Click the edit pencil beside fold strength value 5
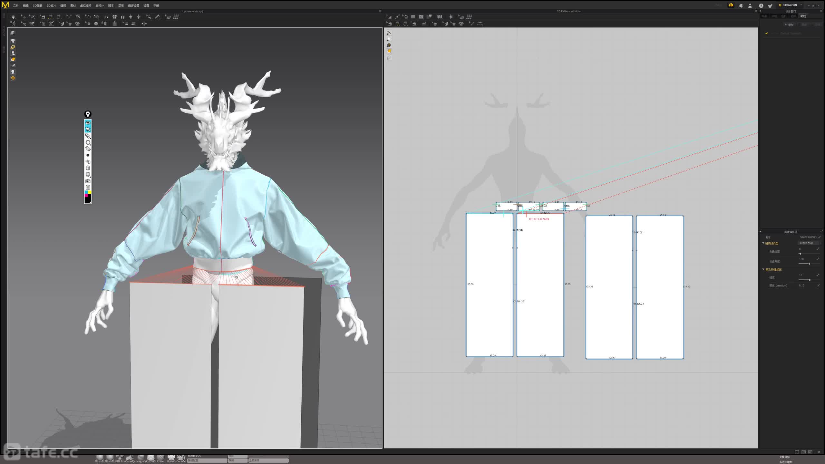825x464 pixels. tap(818, 249)
